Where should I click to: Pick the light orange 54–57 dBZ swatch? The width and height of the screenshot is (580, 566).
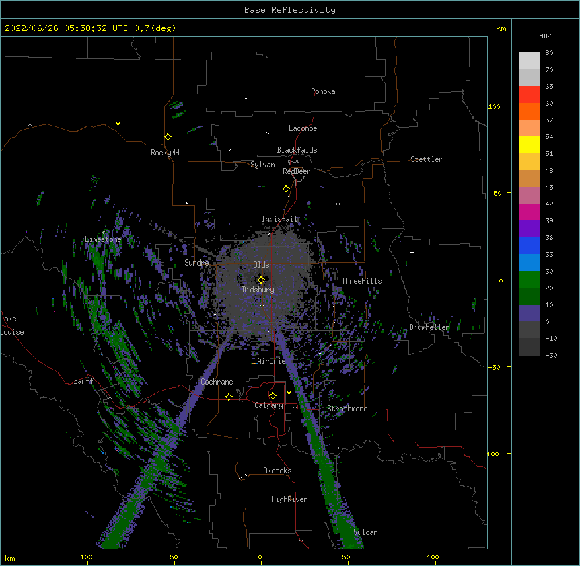(529, 128)
